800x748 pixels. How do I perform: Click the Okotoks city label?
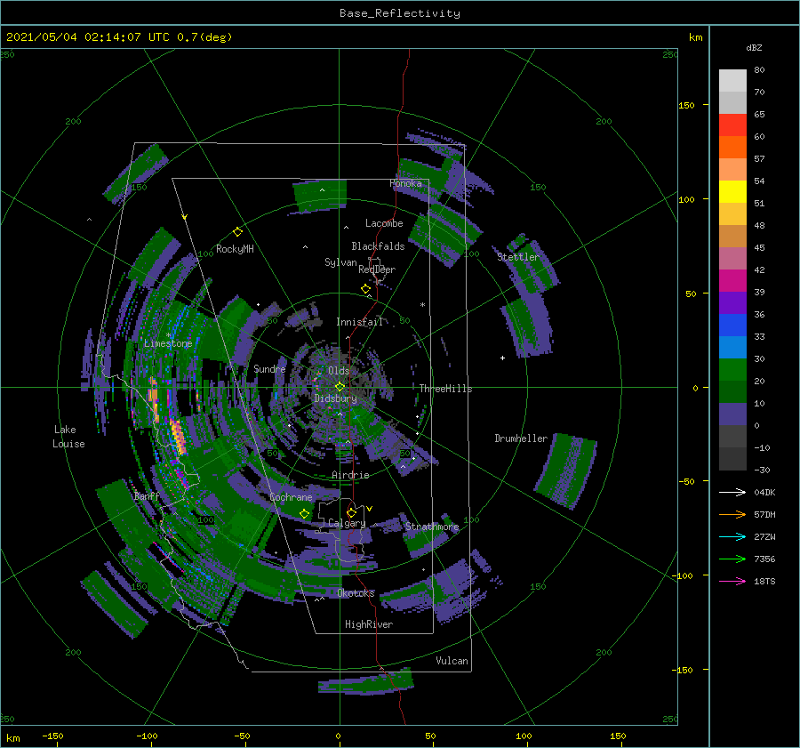click(x=356, y=592)
